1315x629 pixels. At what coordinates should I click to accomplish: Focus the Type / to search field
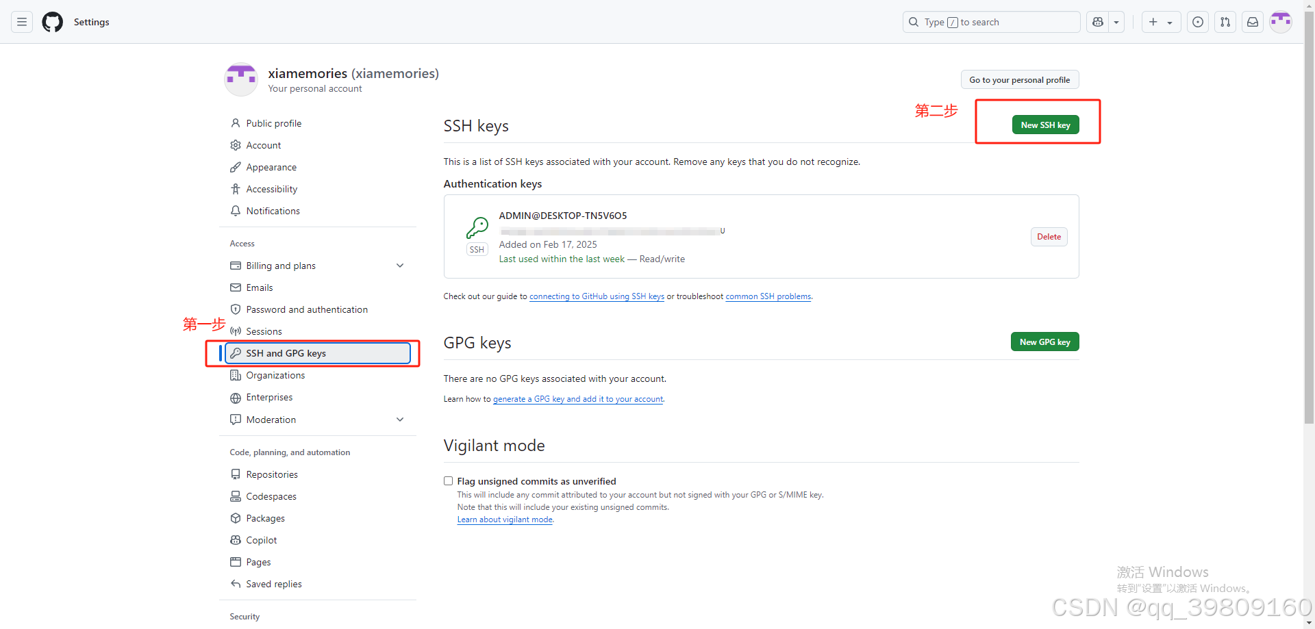(991, 22)
